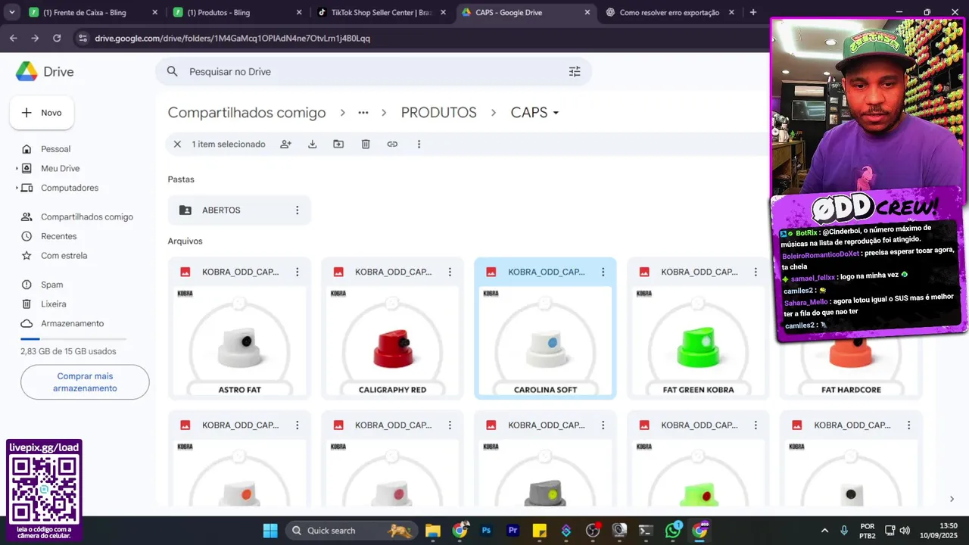Viewport: 969px width, 545px height.
Task: Close the CAPS Google Drive tab
Action: (x=587, y=12)
